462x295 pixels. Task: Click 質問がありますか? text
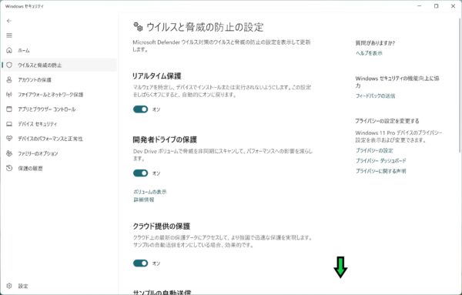tap(375, 43)
